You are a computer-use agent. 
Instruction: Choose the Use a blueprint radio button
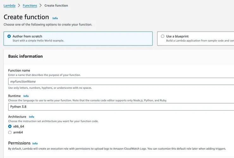pos(163,36)
